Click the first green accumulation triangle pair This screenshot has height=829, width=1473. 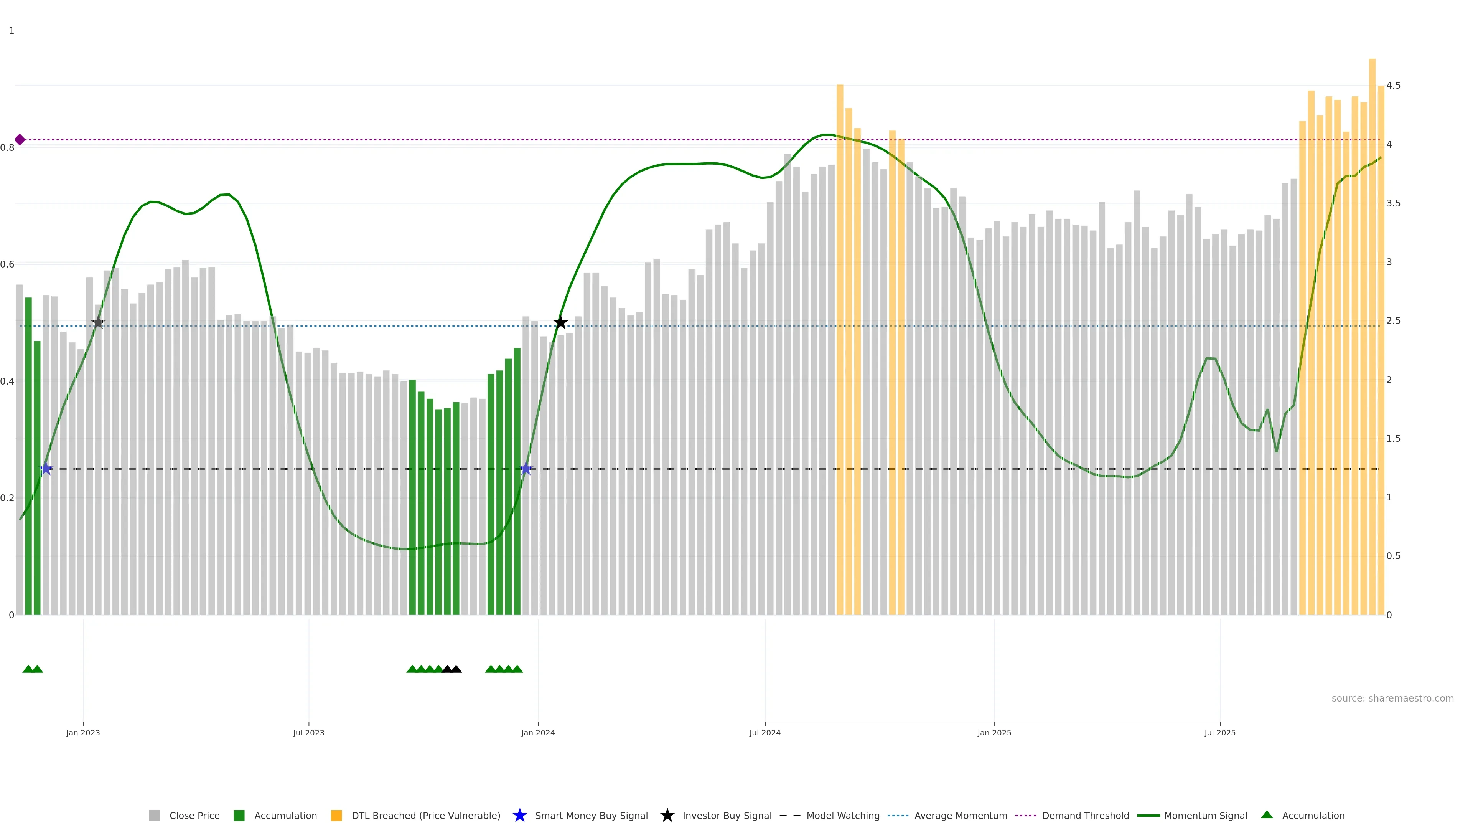point(33,669)
